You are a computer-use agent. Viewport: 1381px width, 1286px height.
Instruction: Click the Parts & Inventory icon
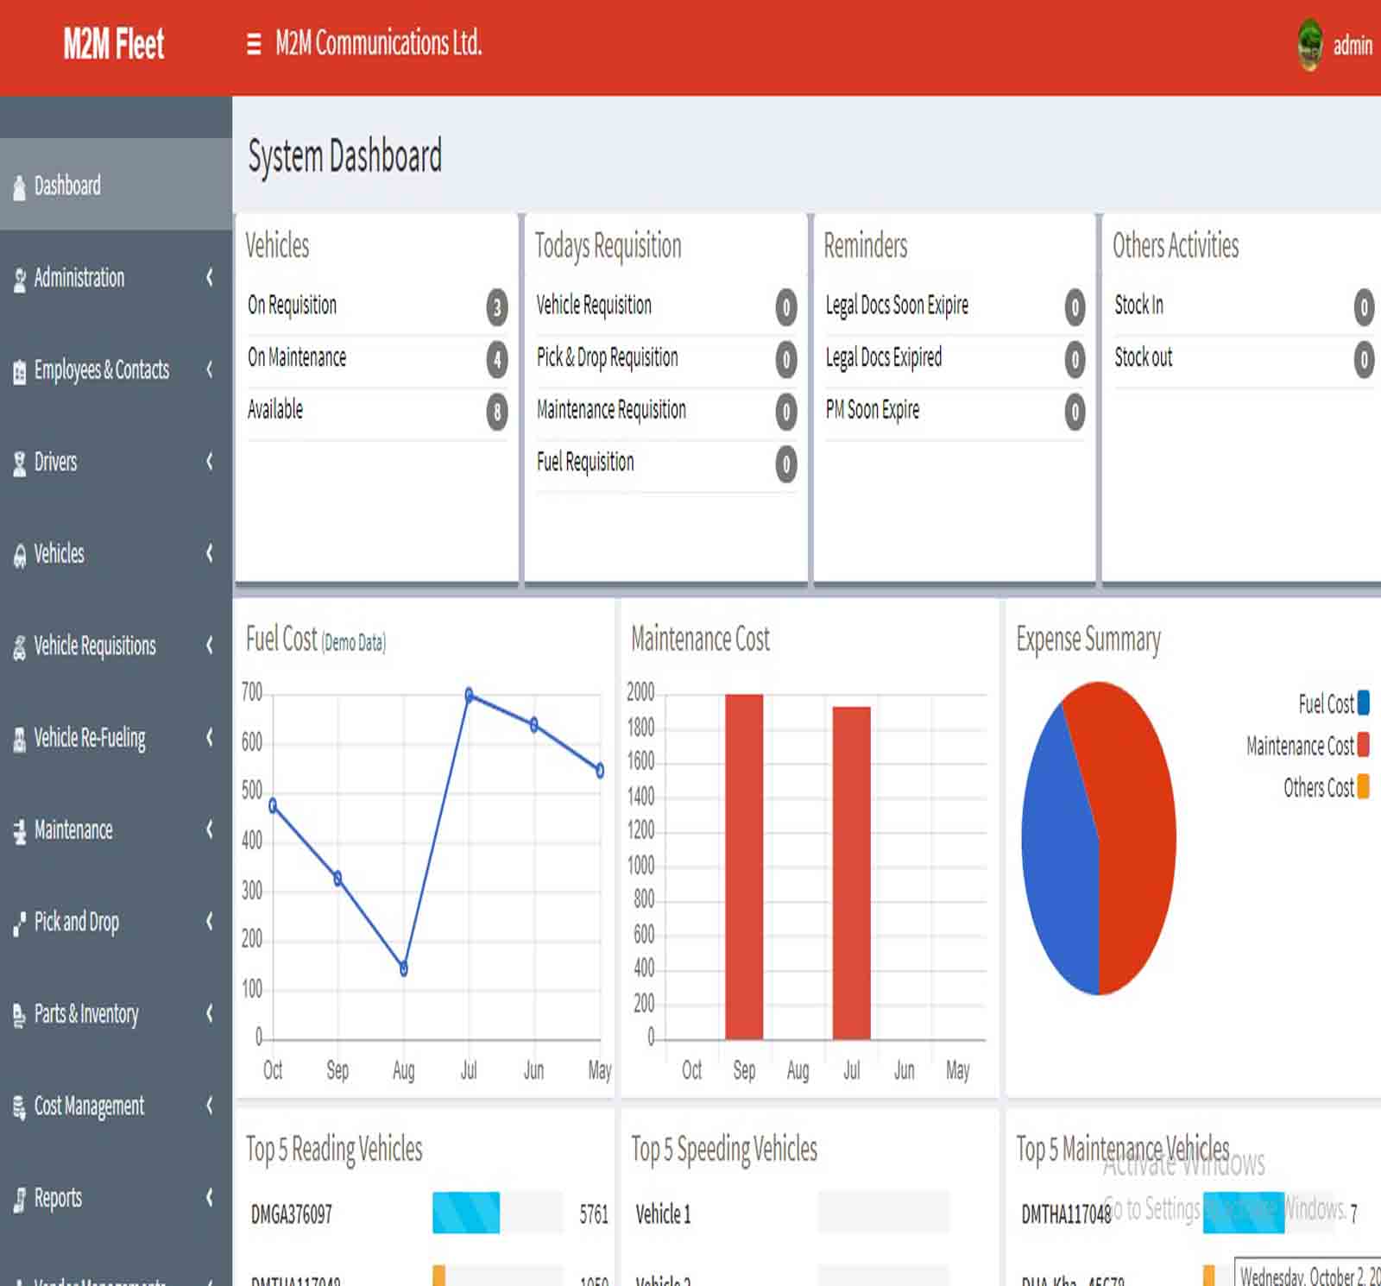pos(19,1016)
